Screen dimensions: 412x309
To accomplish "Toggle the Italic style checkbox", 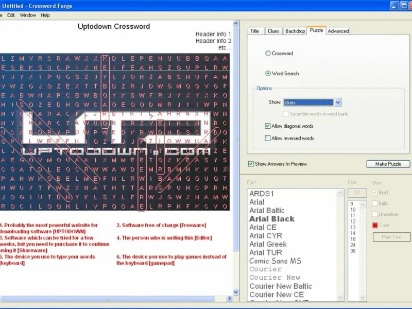I will 375,203.
